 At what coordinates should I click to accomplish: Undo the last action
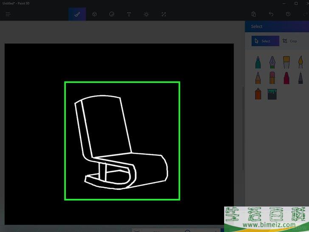point(271,14)
